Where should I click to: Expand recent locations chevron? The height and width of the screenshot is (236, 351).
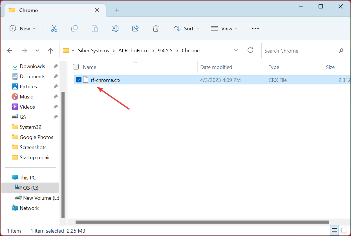tap(37, 51)
